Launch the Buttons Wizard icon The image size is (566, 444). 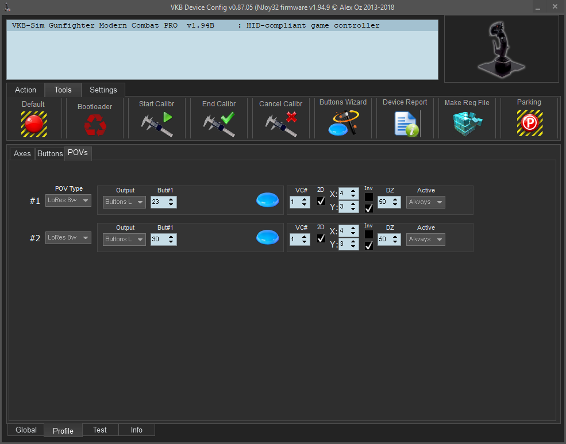click(x=343, y=123)
